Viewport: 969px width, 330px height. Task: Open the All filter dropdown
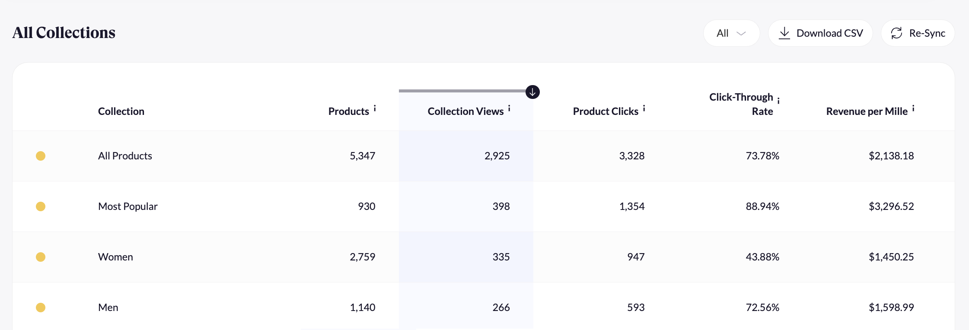(x=731, y=33)
